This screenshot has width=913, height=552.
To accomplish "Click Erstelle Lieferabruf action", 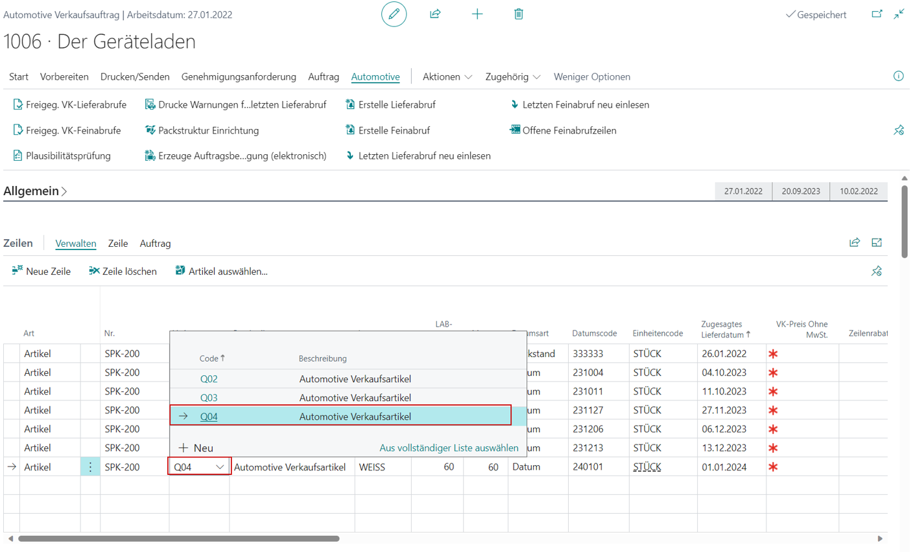I will (396, 104).
